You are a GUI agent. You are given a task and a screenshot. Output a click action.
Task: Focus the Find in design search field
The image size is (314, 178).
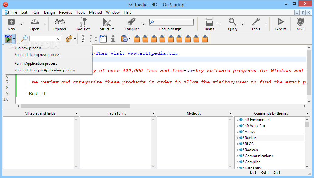171,22
